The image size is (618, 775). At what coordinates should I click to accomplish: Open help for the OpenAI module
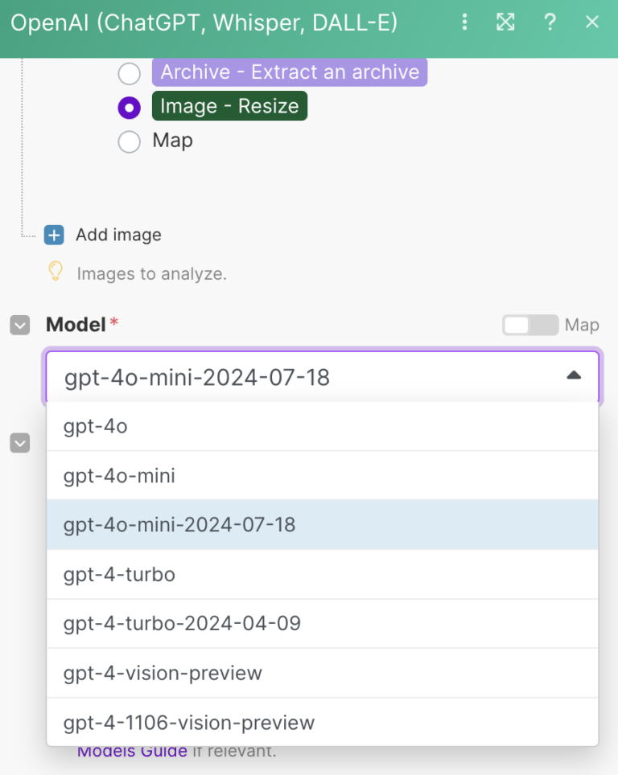549,22
